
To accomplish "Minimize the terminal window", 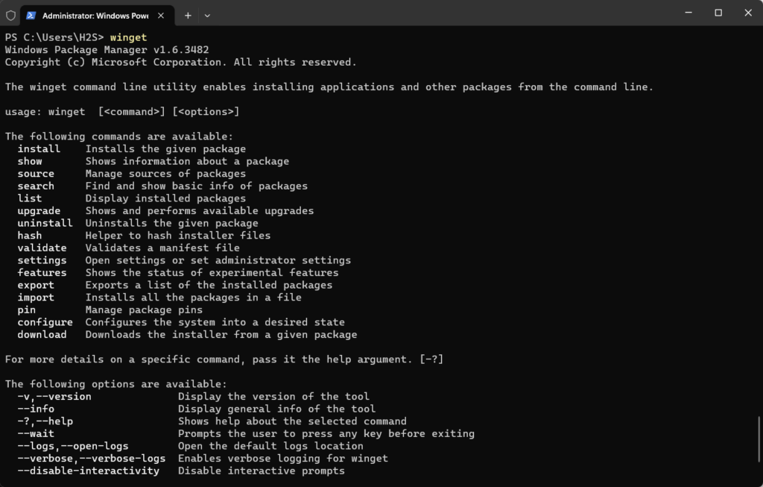I will [x=688, y=13].
